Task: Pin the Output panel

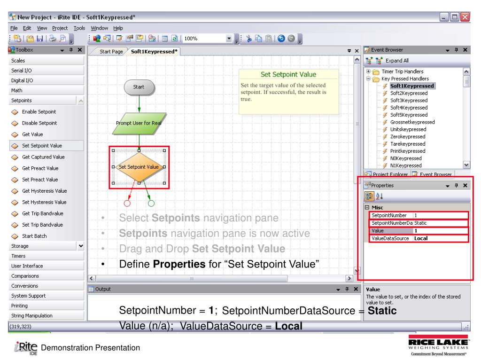Action: (347, 289)
